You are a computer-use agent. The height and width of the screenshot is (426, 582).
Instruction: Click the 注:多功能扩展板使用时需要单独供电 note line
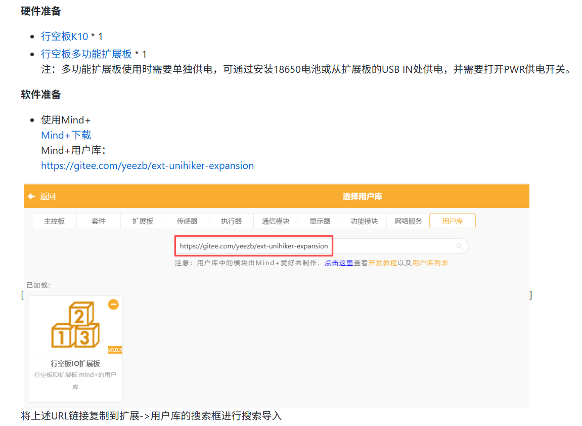point(306,69)
